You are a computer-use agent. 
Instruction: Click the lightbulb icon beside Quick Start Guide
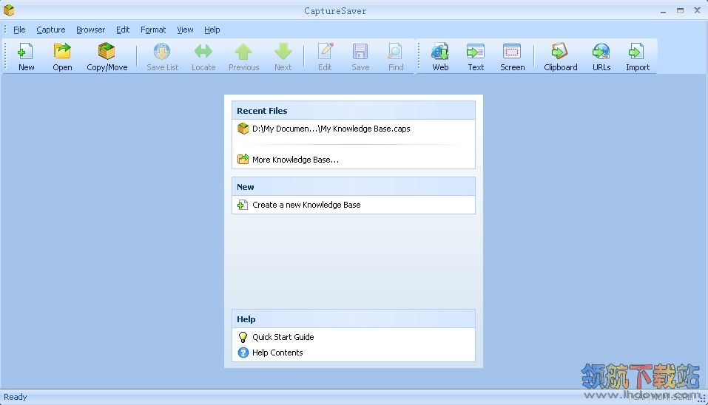(x=243, y=337)
